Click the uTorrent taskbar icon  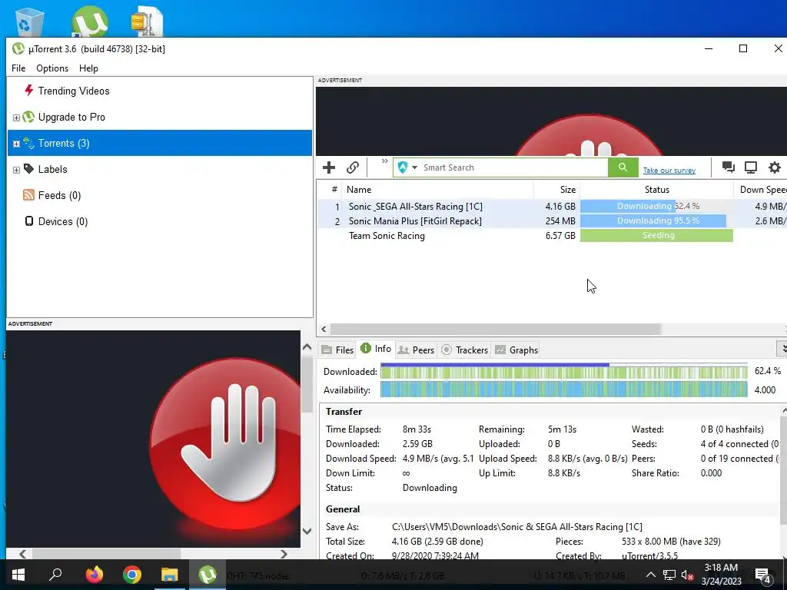208,575
